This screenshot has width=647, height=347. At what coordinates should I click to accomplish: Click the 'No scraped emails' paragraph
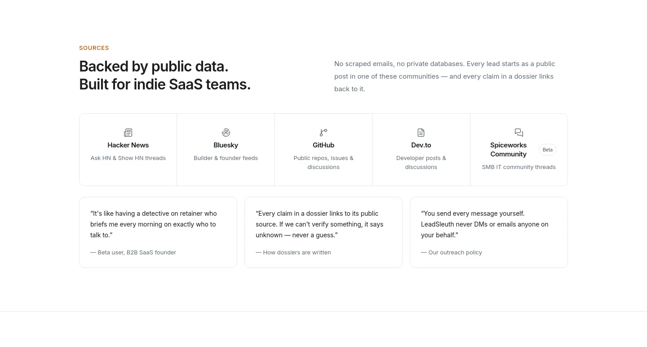pyautogui.click(x=445, y=76)
